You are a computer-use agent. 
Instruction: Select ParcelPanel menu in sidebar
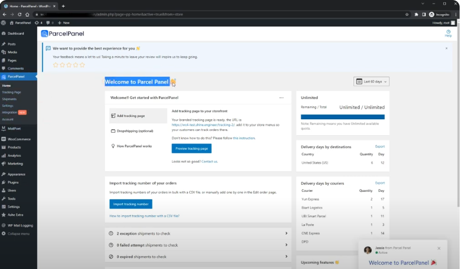point(18,77)
